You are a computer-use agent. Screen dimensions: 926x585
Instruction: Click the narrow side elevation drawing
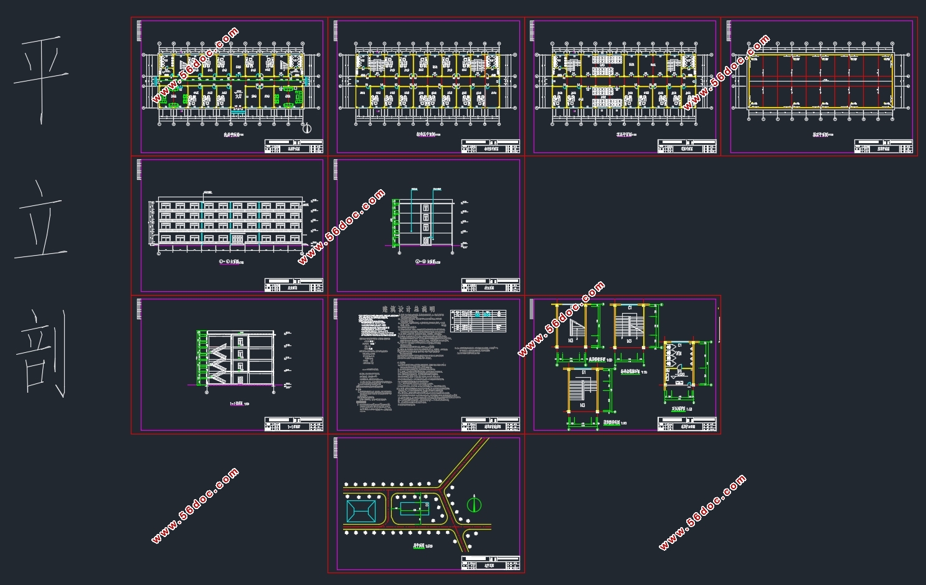coord(427,218)
